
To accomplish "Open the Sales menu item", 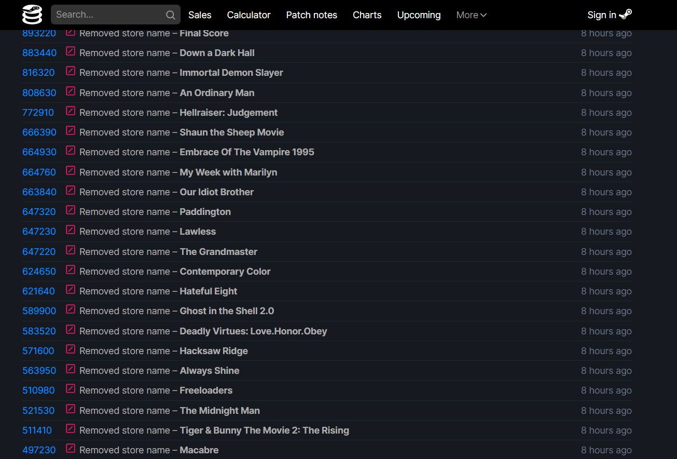I will [200, 15].
